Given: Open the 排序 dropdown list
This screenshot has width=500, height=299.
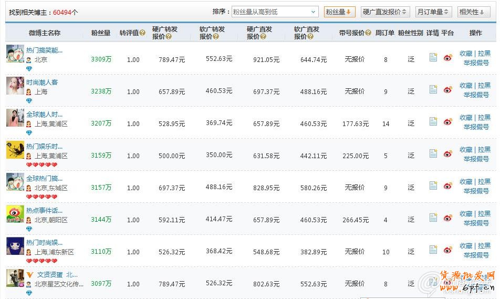Looking at the screenshot, I should point(275,12).
